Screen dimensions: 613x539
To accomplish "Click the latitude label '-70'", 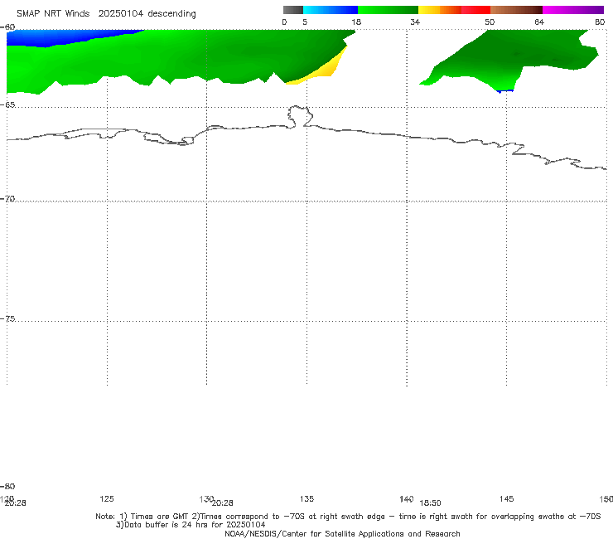I will tap(7, 198).
